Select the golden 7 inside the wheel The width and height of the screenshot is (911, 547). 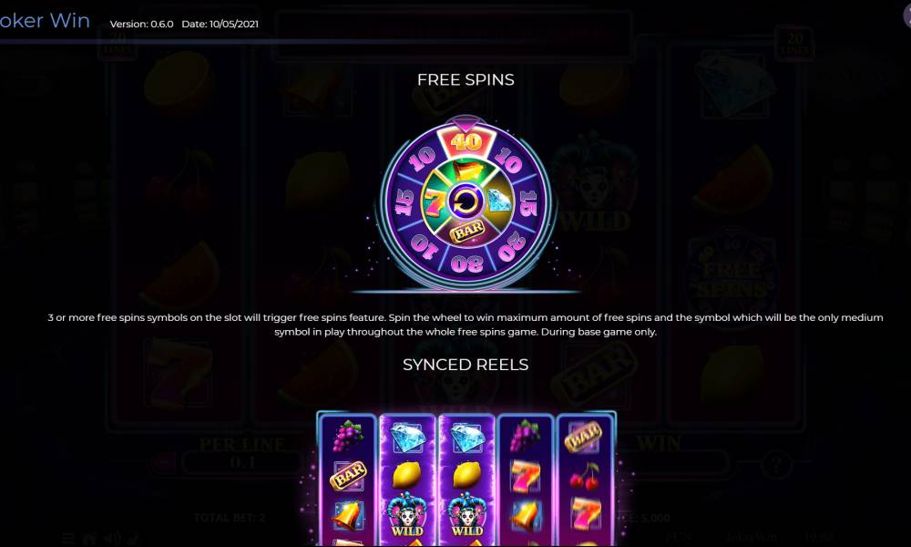coord(466,170)
